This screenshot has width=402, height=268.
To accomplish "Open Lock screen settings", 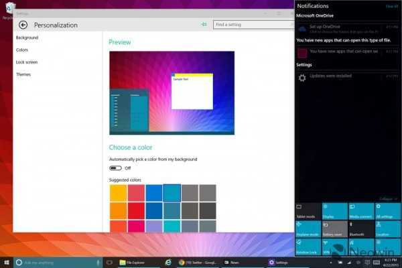I will tap(27, 62).
